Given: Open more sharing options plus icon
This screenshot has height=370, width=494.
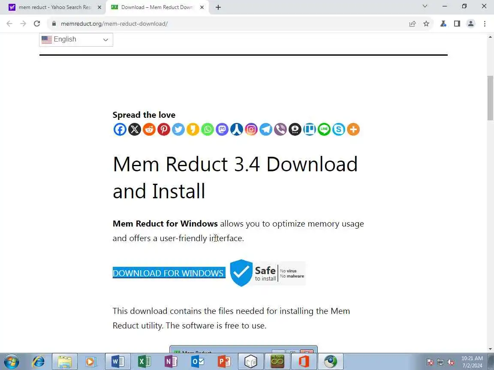Looking at the screenshot, I should coord(353,129).
